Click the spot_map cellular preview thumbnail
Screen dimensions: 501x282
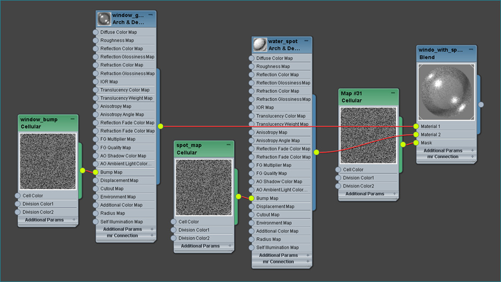[x=204, y=187]
